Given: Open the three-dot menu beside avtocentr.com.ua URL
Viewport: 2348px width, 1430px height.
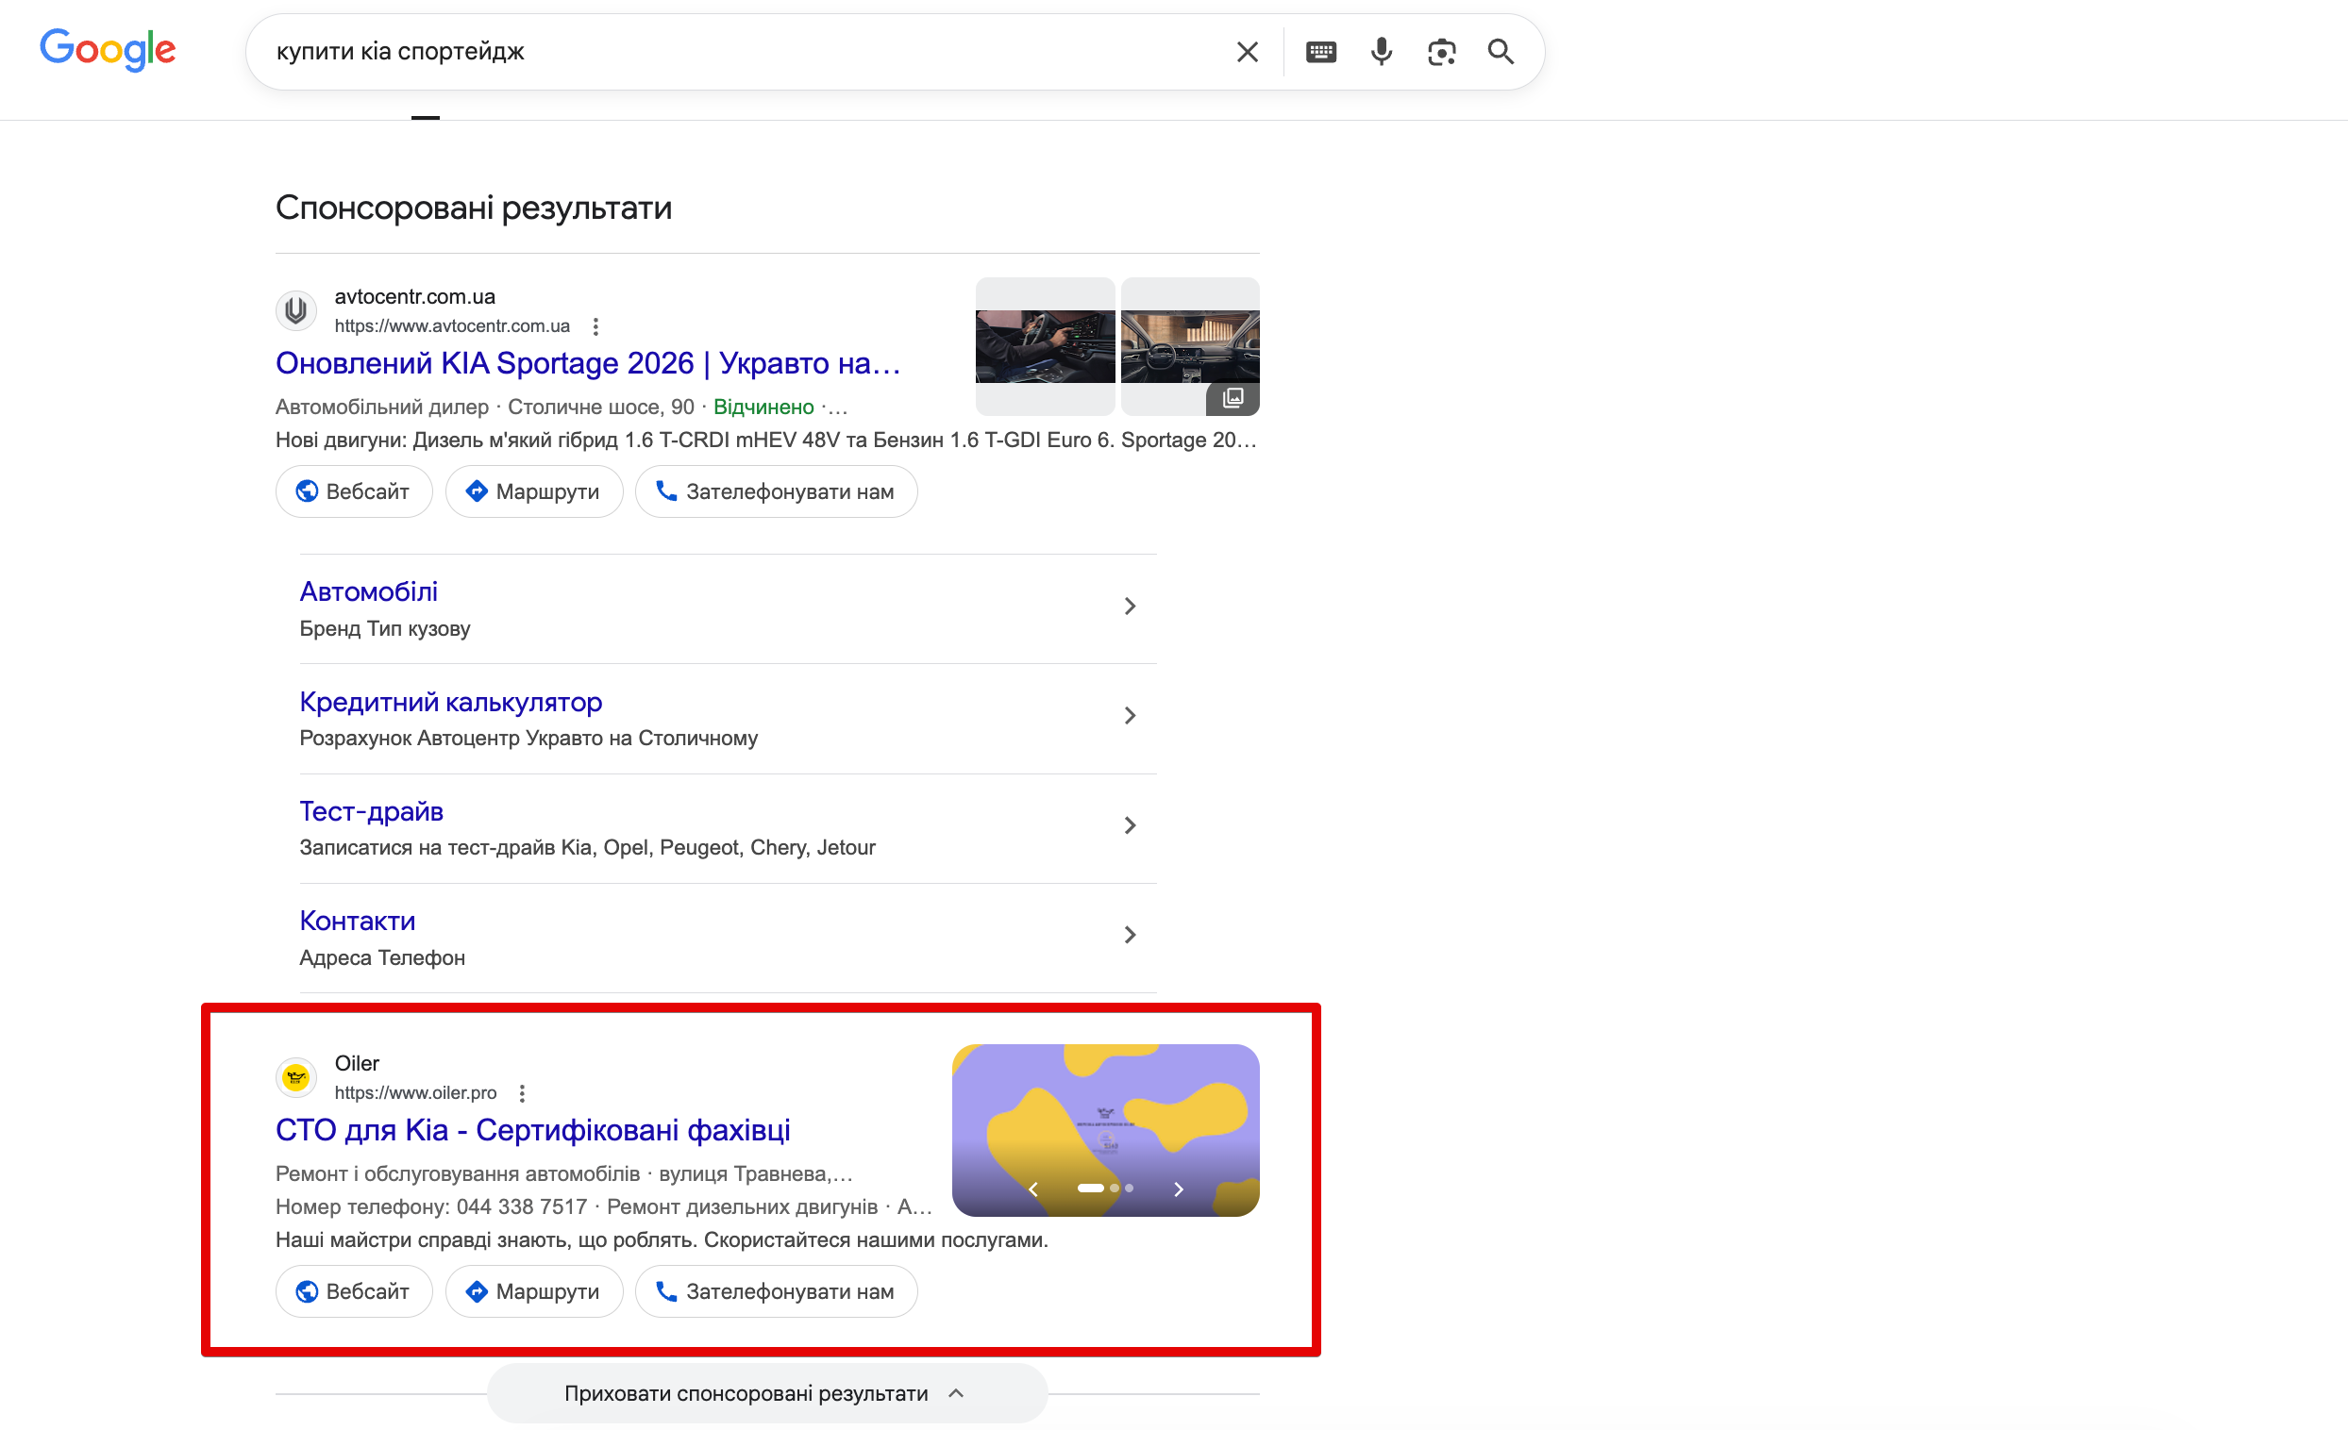Looking at the screenshot, I should (595, 326).
